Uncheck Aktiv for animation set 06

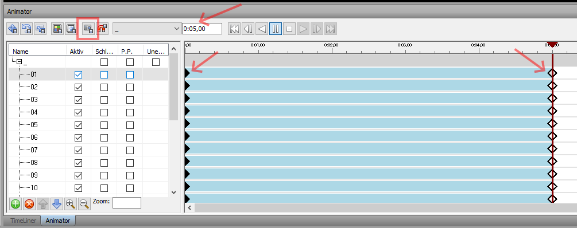click(x=78, y=137)
